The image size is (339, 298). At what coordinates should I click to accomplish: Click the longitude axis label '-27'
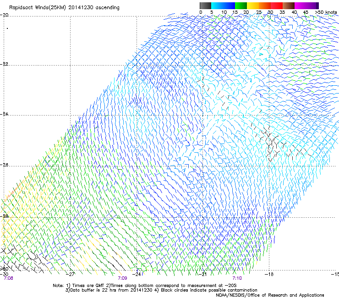(71, 274)
